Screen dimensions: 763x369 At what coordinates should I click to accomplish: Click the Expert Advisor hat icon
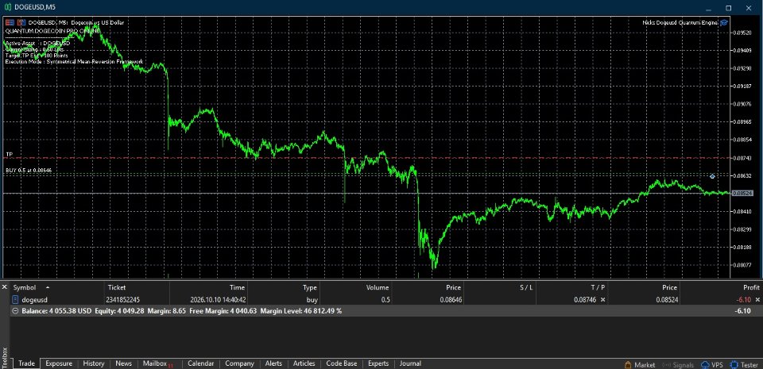(x=724, y=22)
